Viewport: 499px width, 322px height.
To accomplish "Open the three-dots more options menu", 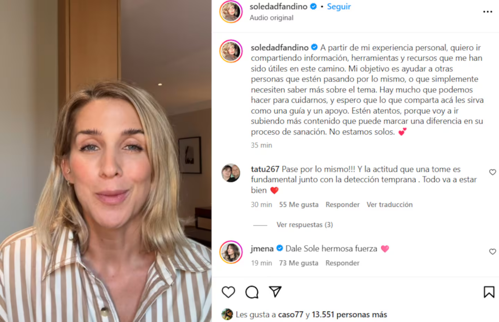I will click(487, 12).
